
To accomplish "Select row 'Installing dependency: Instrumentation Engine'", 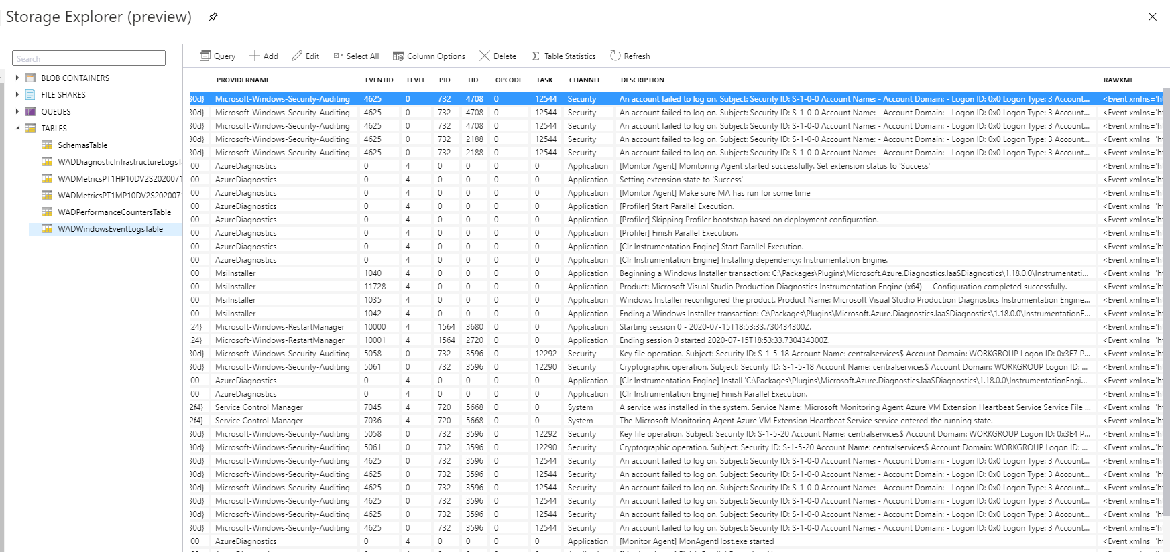I will (675, 259).
